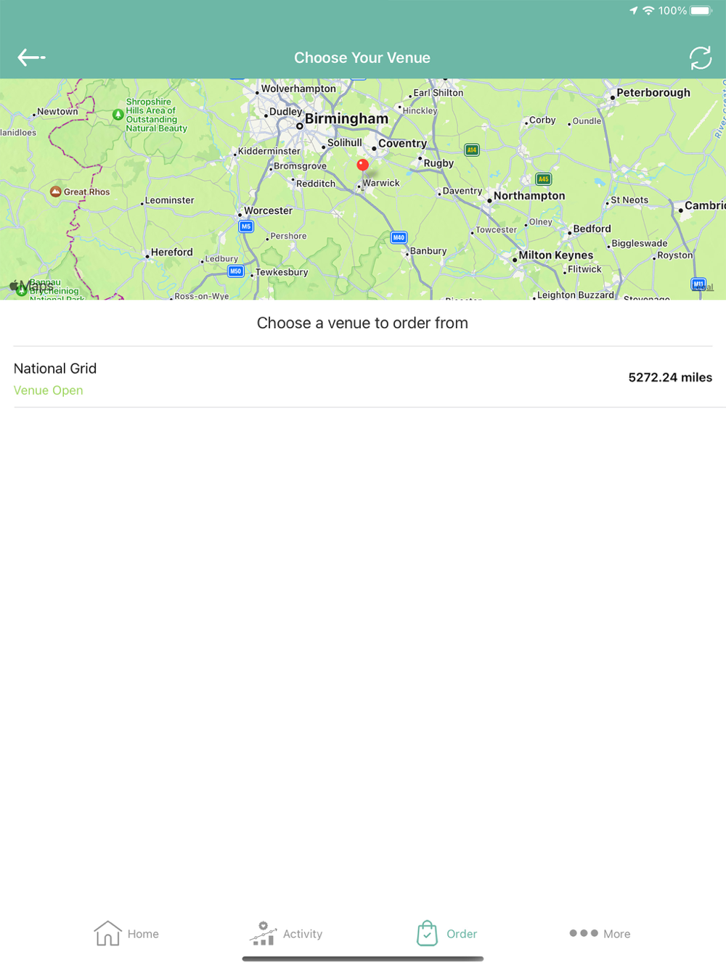726x968 pixels.
Task: Tap the Milton Keynes map label
Action: (555, 255)
